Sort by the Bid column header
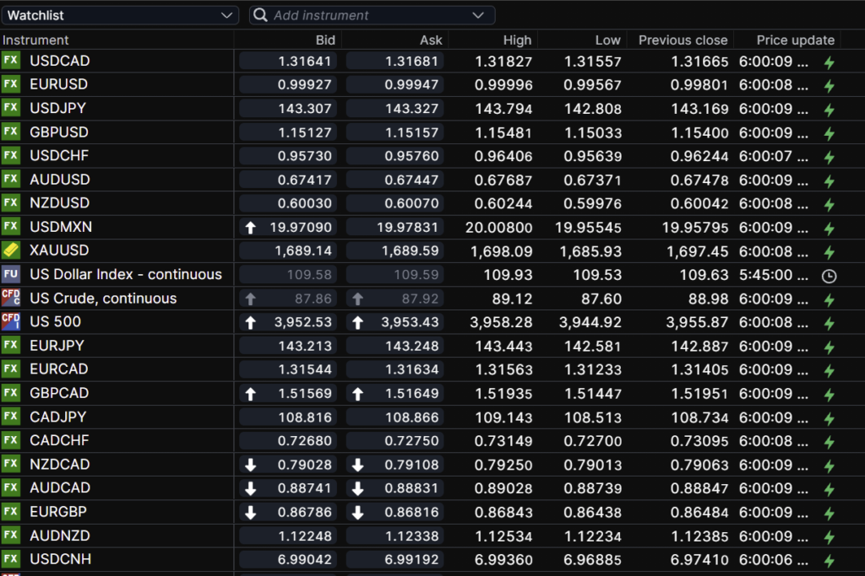The height and width of the screenshot is (576, 865). pyautogui.click(x=325, y=40)
